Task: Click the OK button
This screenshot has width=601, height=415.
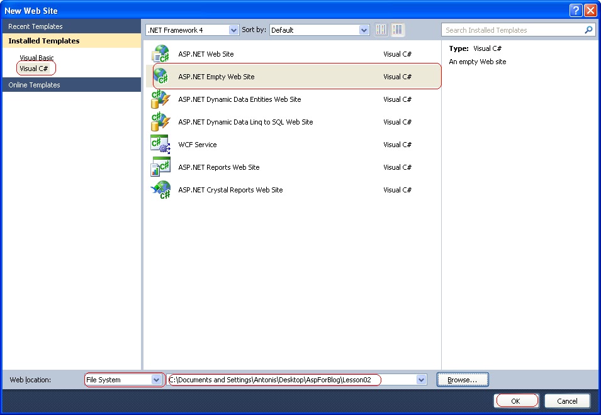Action: click(x=516, y=401)
